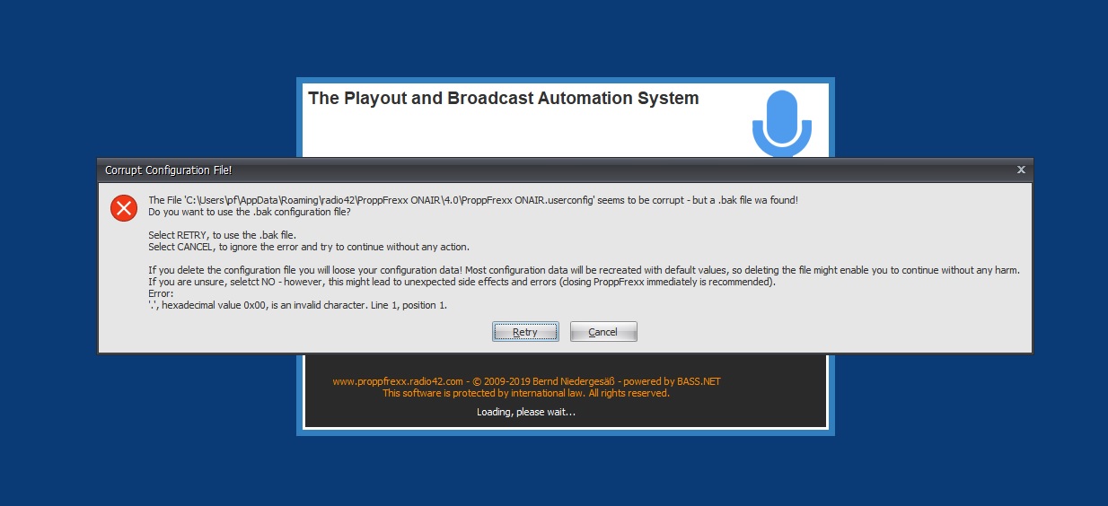
Task: Click the 'Select CANCEL, to ignore the error' line
Action: 309,247
